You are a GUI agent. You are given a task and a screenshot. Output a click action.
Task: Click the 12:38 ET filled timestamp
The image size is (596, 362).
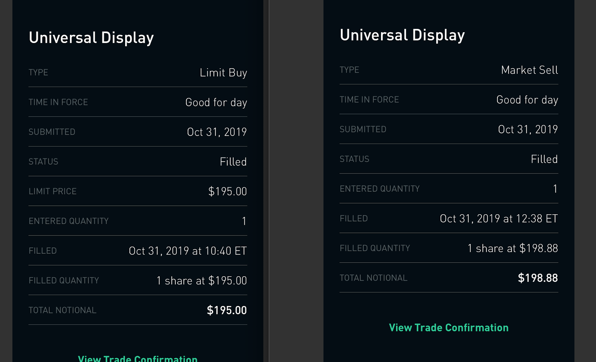[499, 219]
